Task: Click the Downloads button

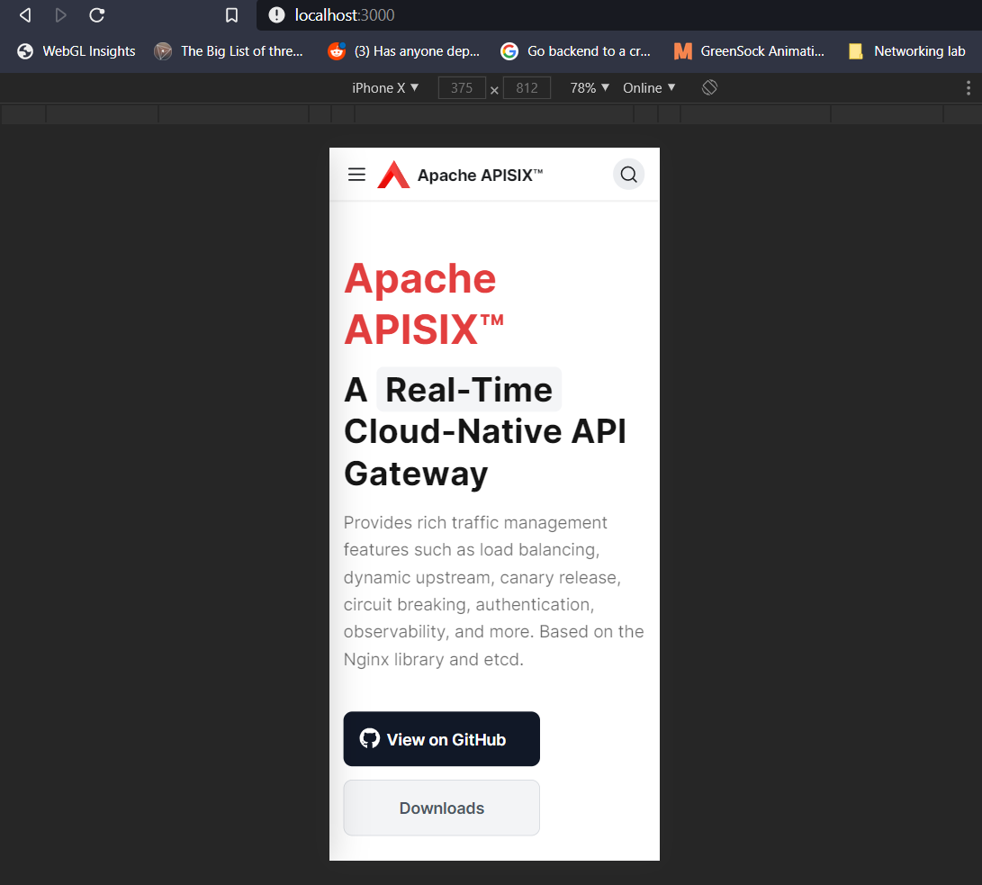Action: [442, 808]
